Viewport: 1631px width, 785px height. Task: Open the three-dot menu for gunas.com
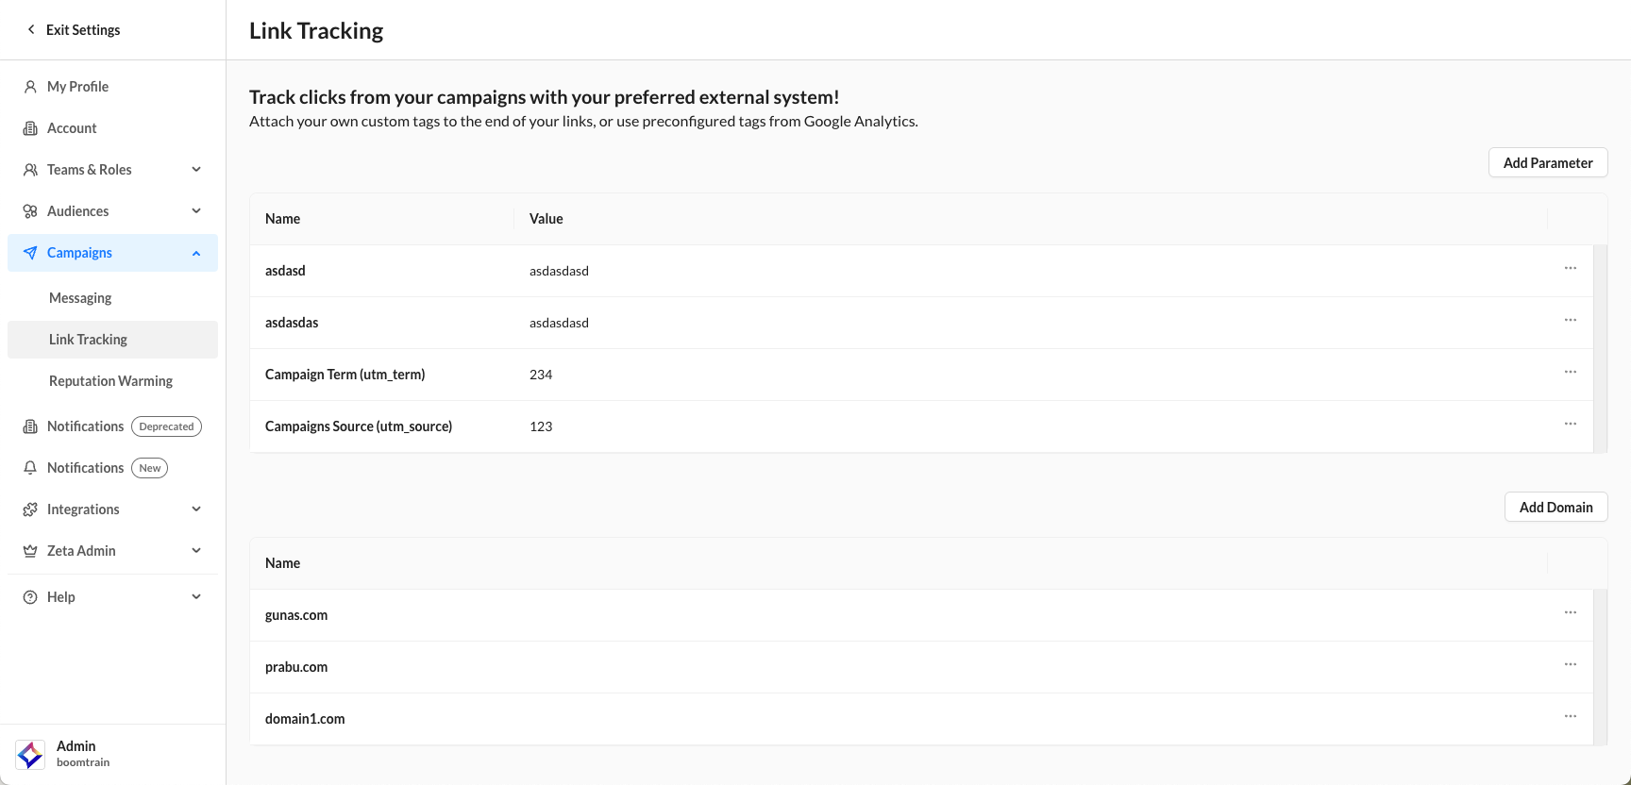click(x=1570, y=613)
